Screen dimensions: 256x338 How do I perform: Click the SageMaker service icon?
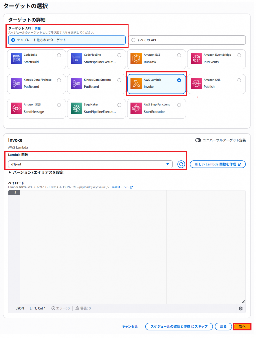tap(76, 108)
